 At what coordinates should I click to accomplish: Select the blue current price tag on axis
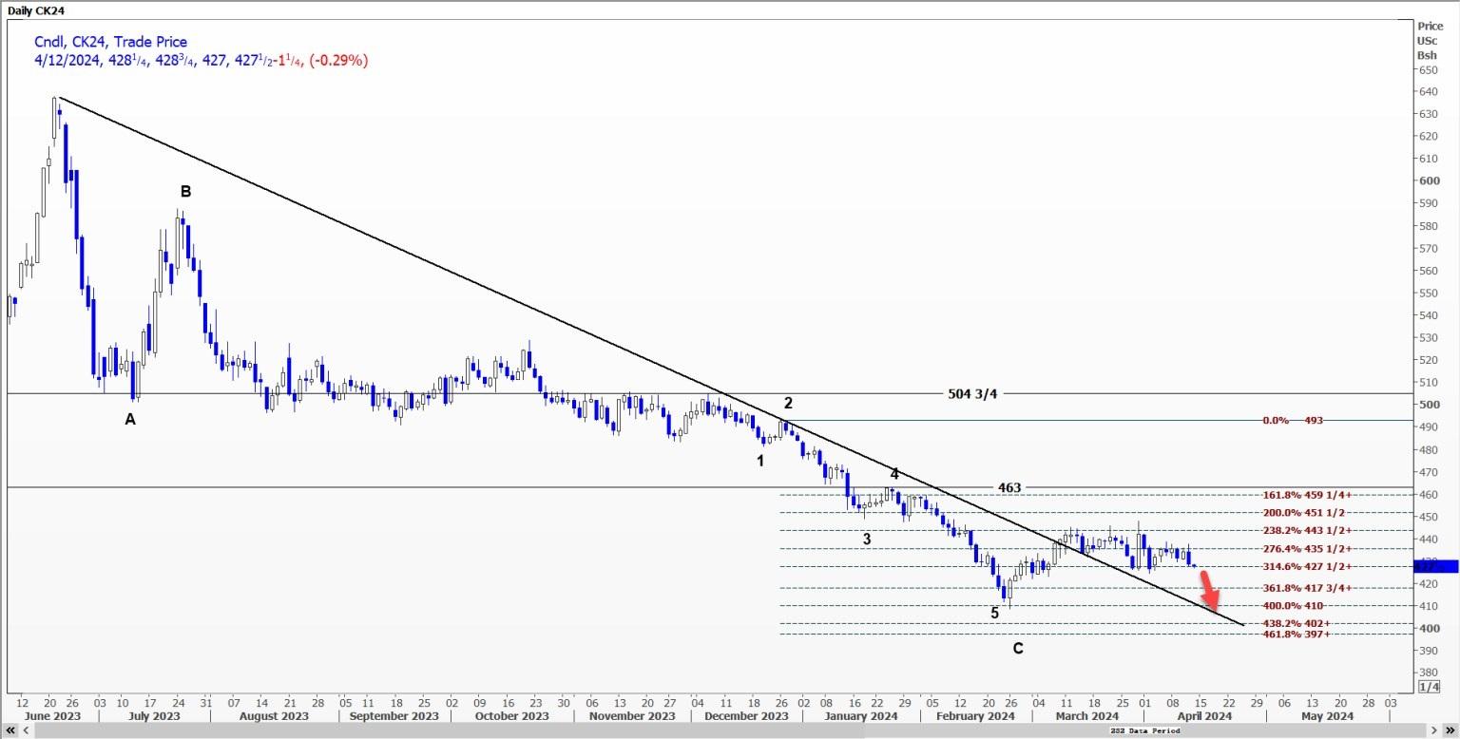(1436, 566)
